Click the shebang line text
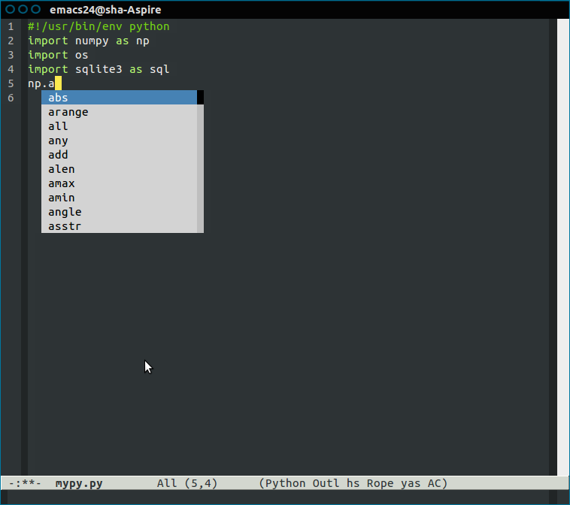 (99, 26)
